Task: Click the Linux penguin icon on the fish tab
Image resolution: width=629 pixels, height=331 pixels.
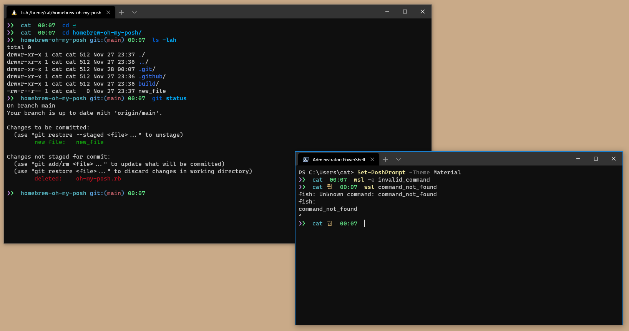Action: tap(14, 13)
